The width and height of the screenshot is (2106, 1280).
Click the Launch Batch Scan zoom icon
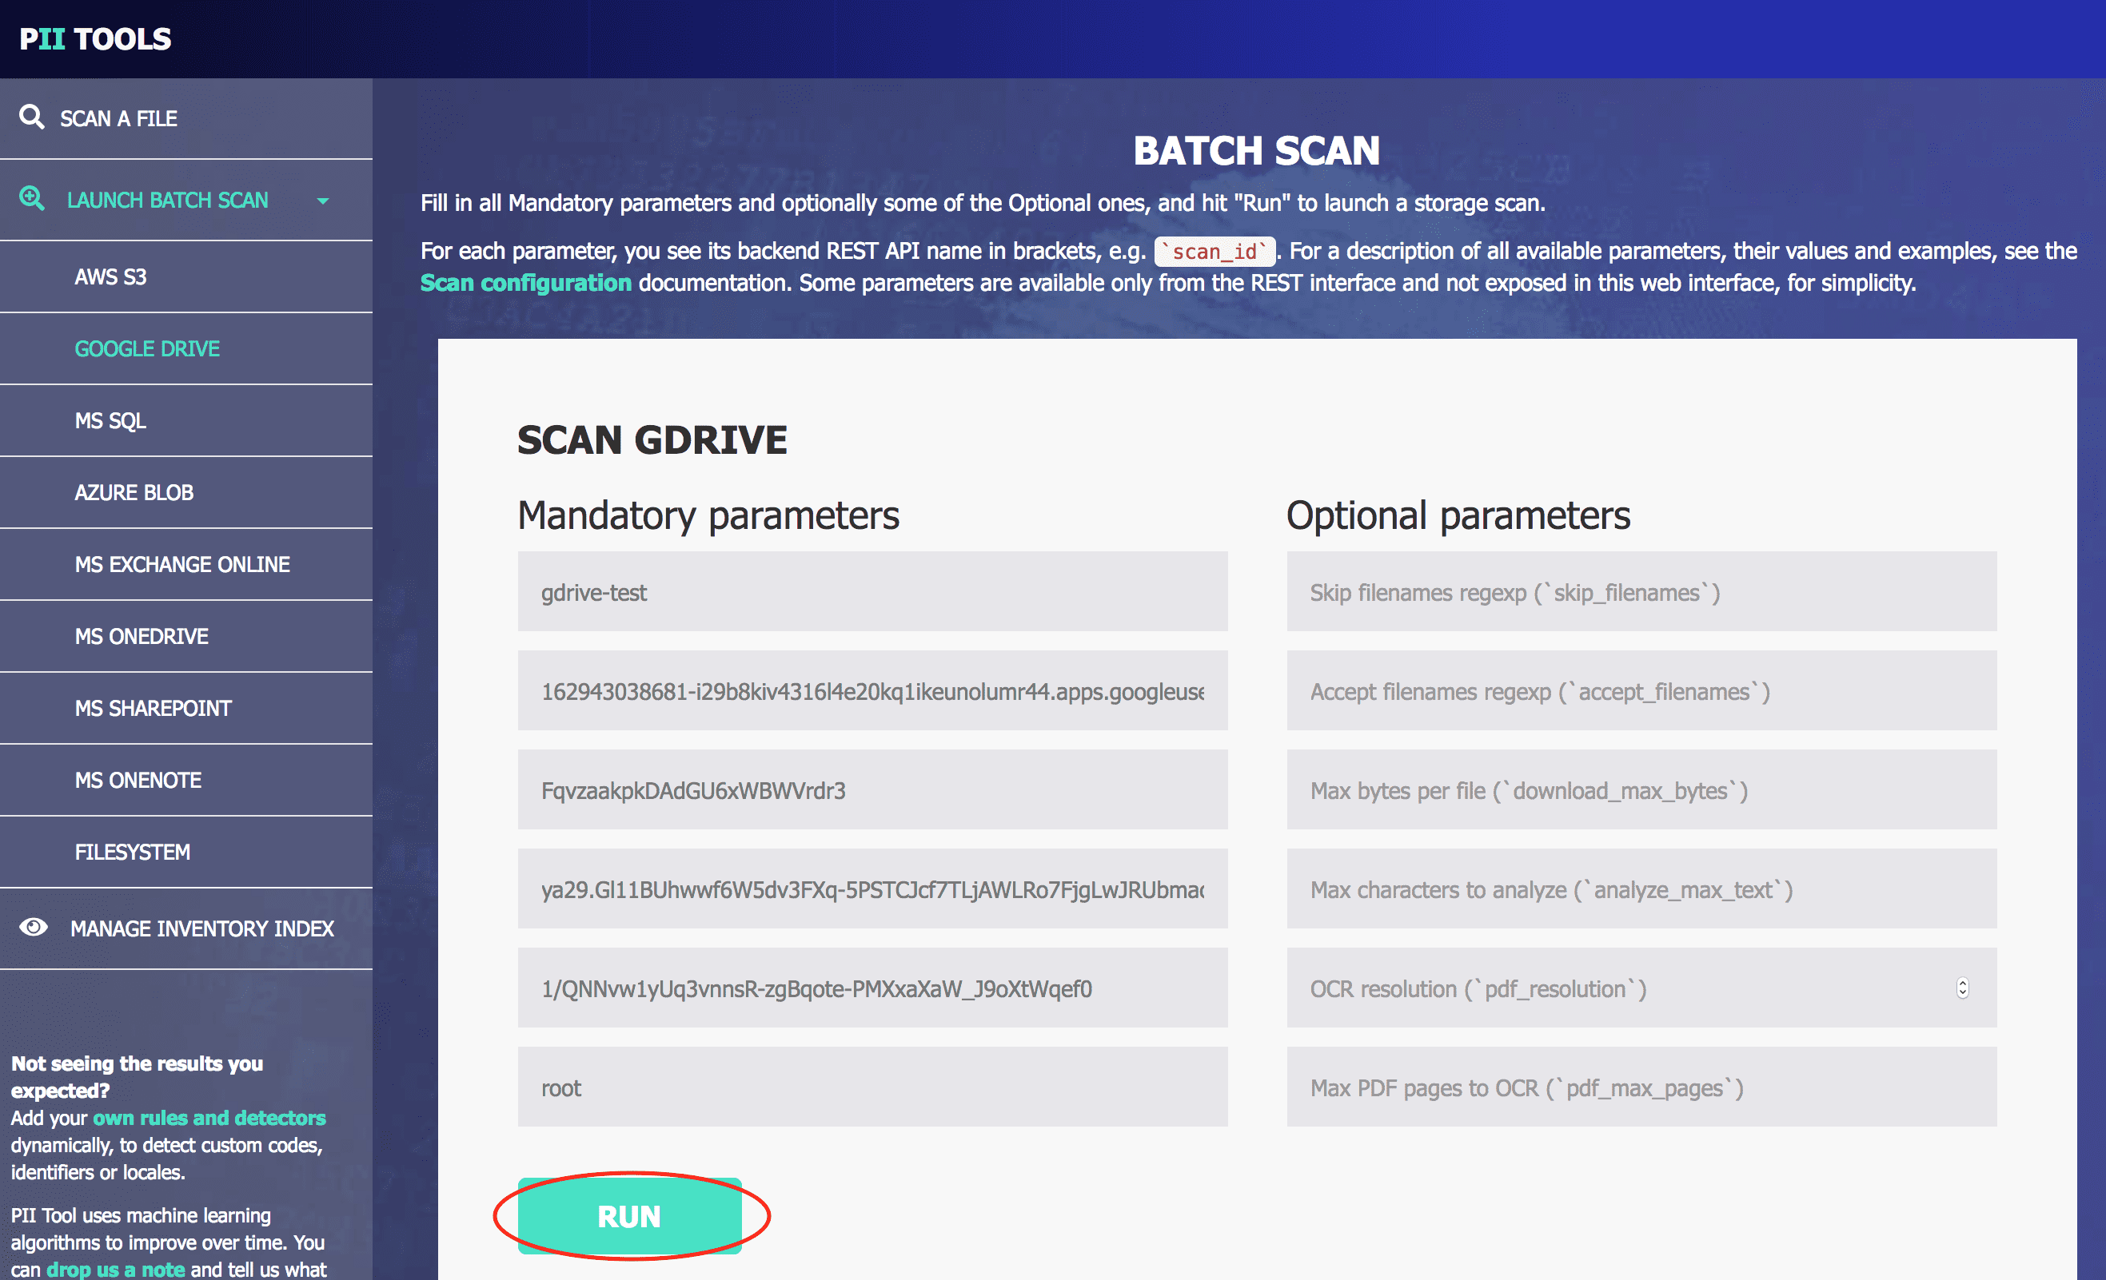tap(32, 199)
